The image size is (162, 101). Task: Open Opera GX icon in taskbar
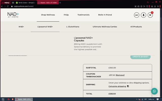click(x=9, y=99)
